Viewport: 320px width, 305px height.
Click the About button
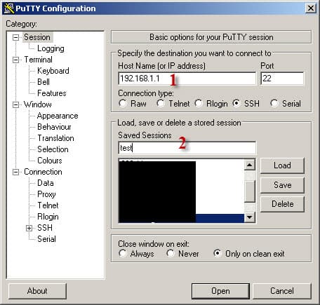(37, 291)
